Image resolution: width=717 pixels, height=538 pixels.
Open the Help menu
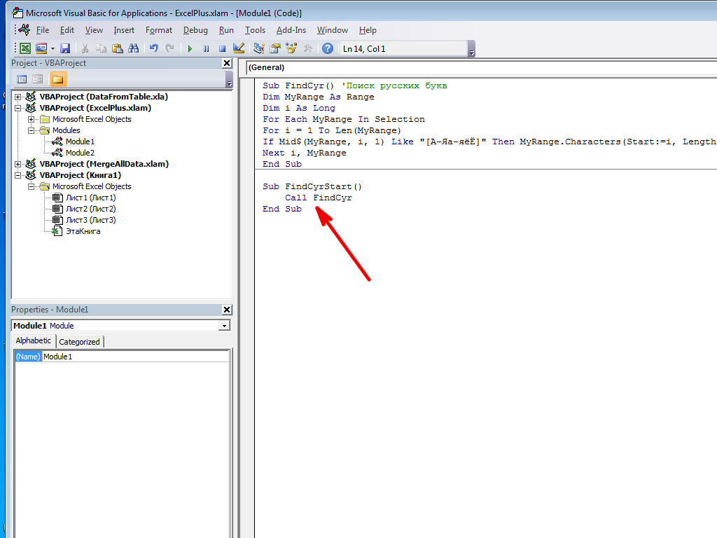point(368,30)
